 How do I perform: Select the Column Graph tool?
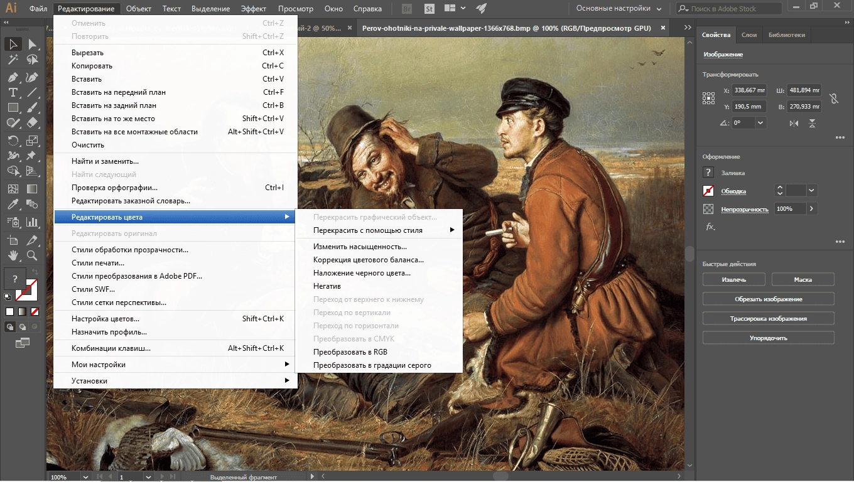[x=32, y=222]
